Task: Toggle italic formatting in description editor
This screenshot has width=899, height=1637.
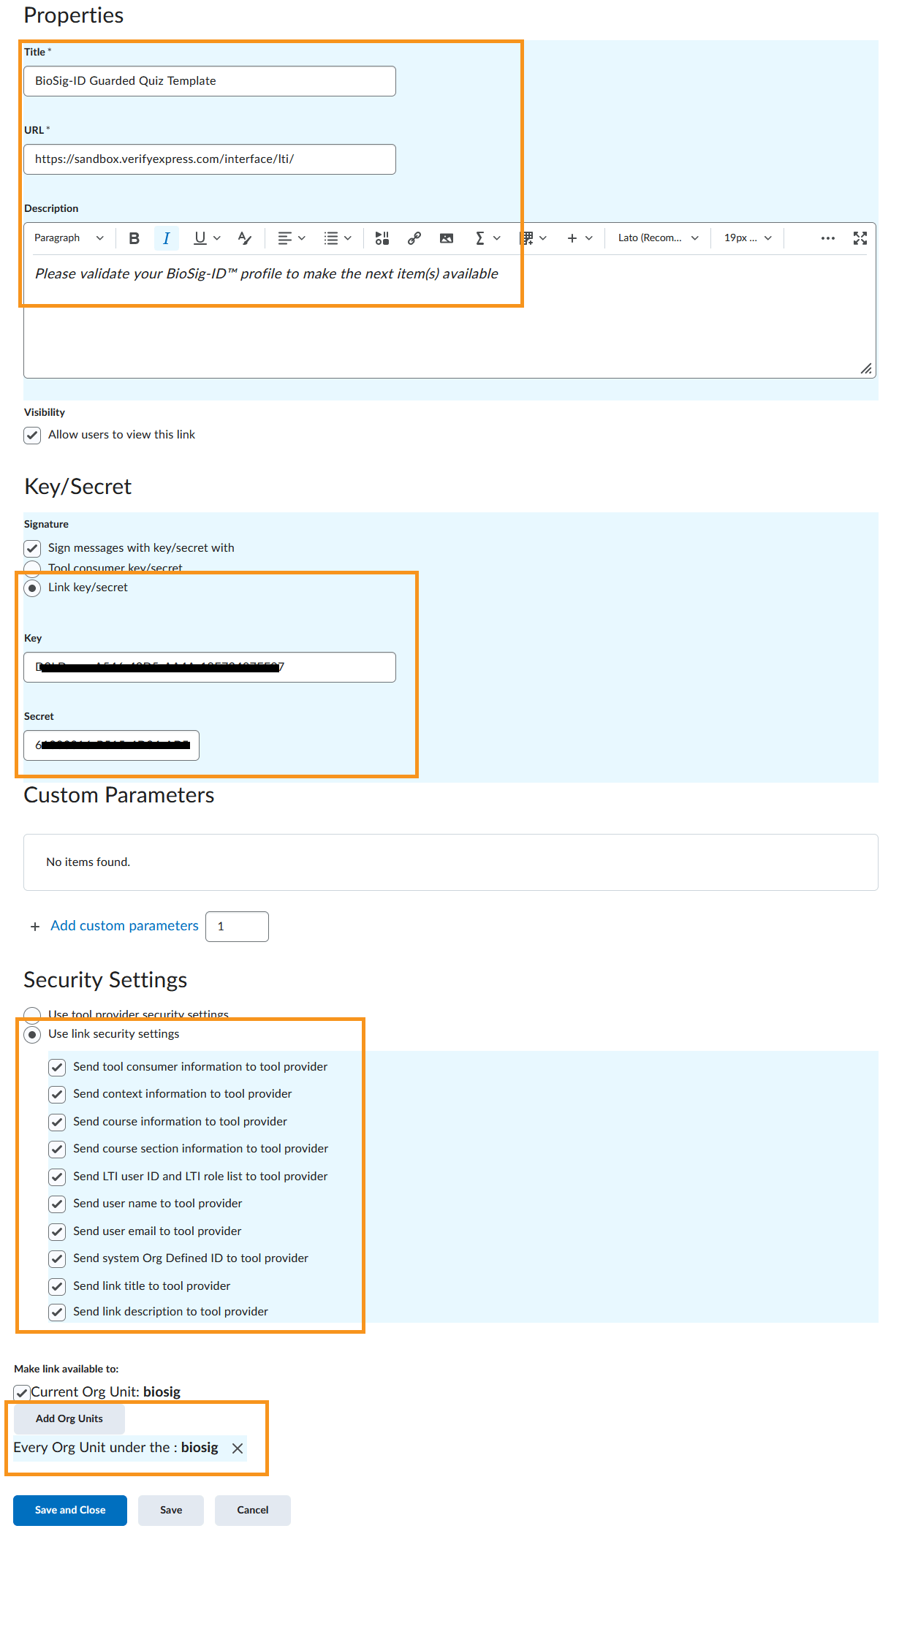Action: (x=167, y=238)
